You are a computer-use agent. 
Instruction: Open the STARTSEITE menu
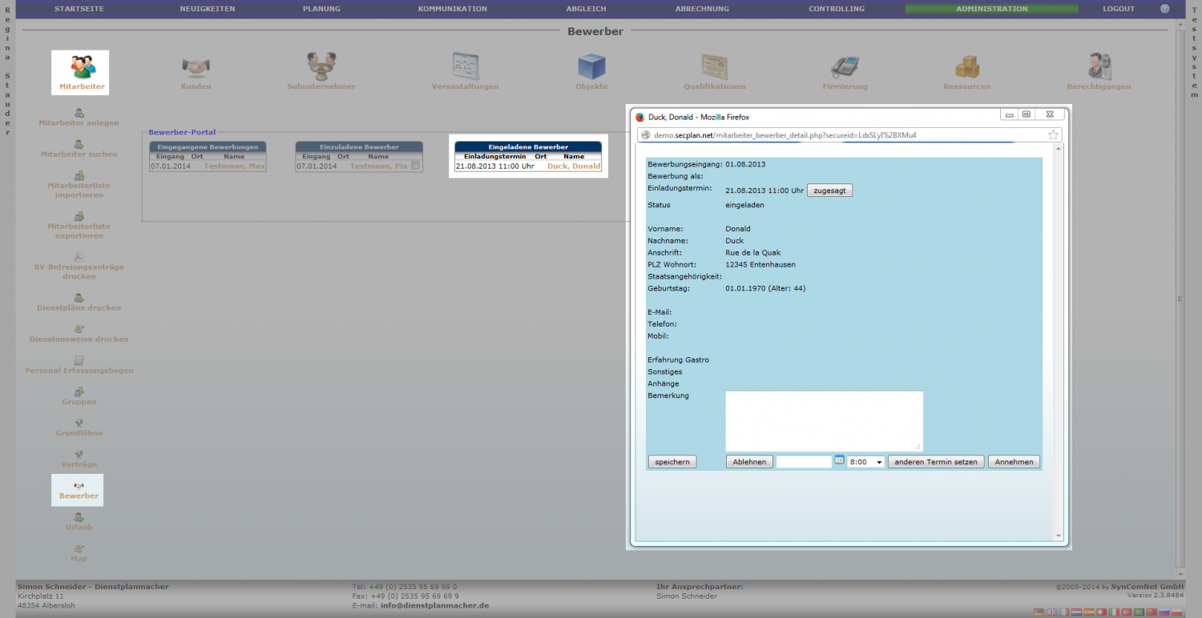tap(79, 9)
